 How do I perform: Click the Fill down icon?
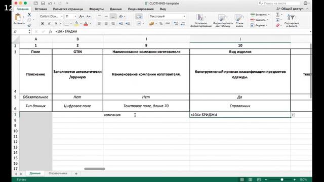[x=278, y=20]
